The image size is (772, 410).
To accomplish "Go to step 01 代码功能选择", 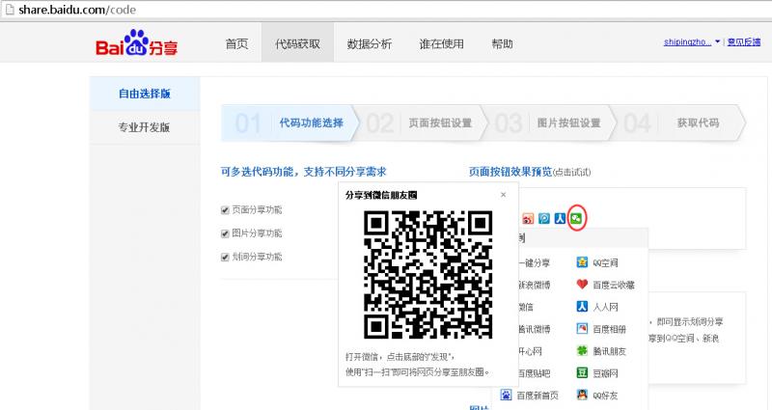I will click(289, 123).
